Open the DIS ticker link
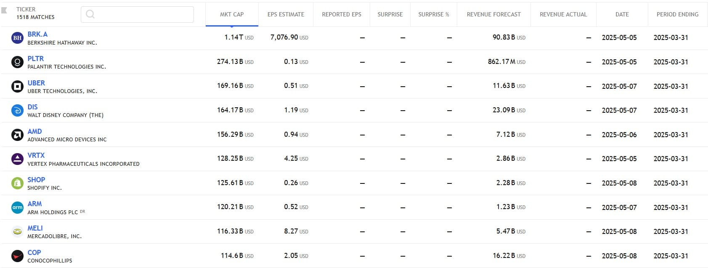This screenshot has height=268, width=708. [x=32, y=107]
